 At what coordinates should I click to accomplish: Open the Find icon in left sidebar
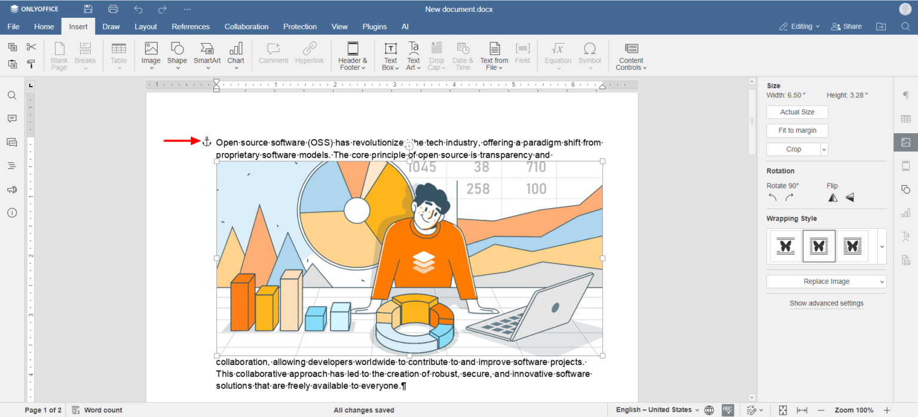click(12, 96)
